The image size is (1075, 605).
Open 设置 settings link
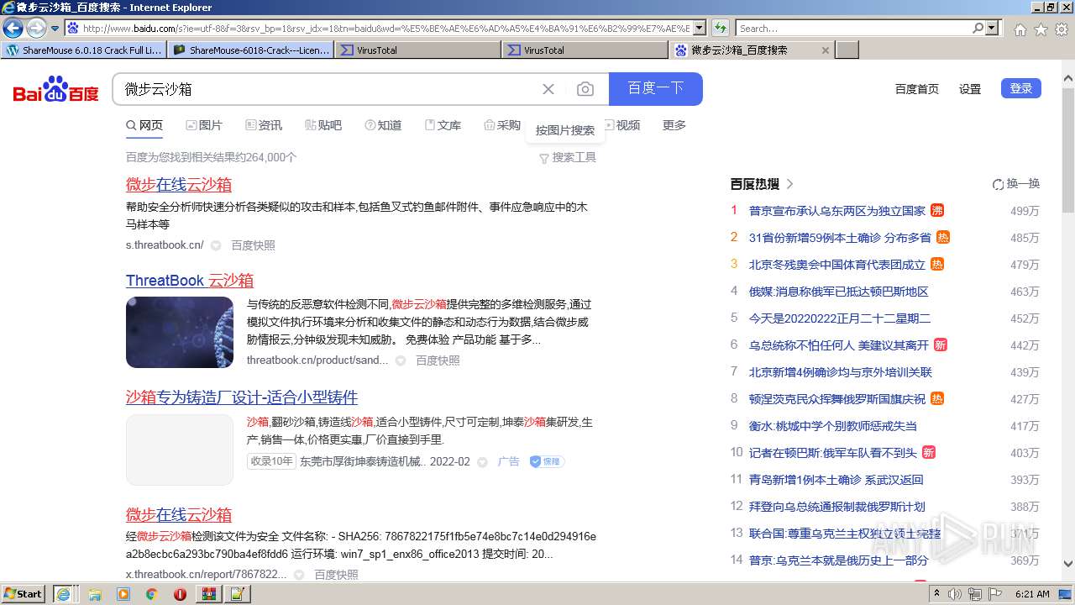[970, 89]
